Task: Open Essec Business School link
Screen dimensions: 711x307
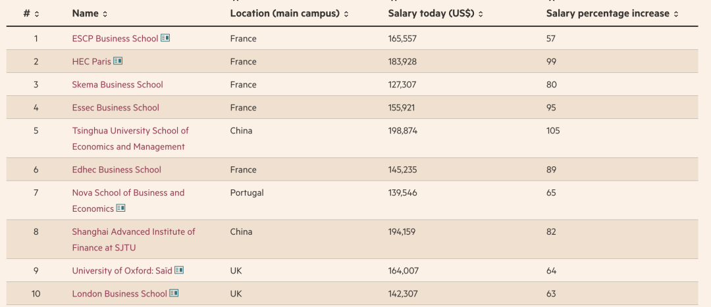Action: 116,108
